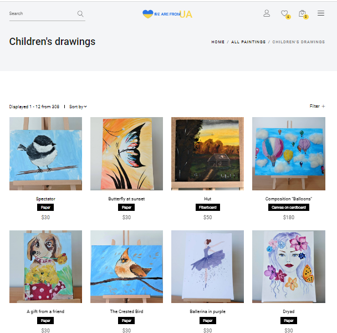337x333 pixels.
Task: Click the We Are From UA logo
Action: [x=167, y=14]
